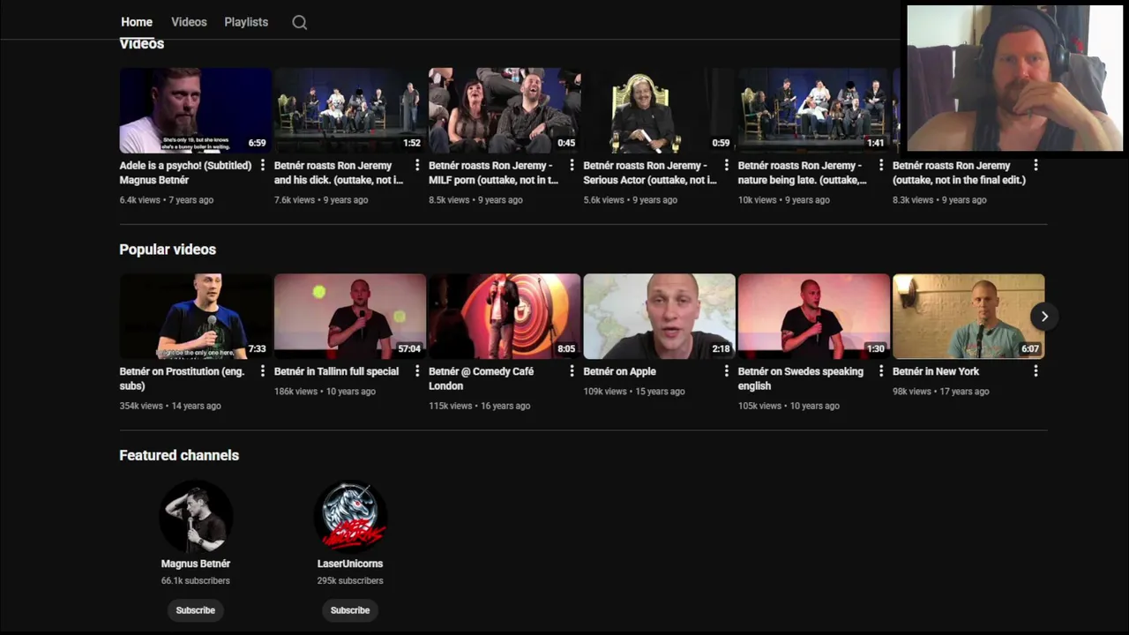Open options for 'Serious Actor' outtake video
Viewport: 1129px width, 635px height.
coord(727,165)
